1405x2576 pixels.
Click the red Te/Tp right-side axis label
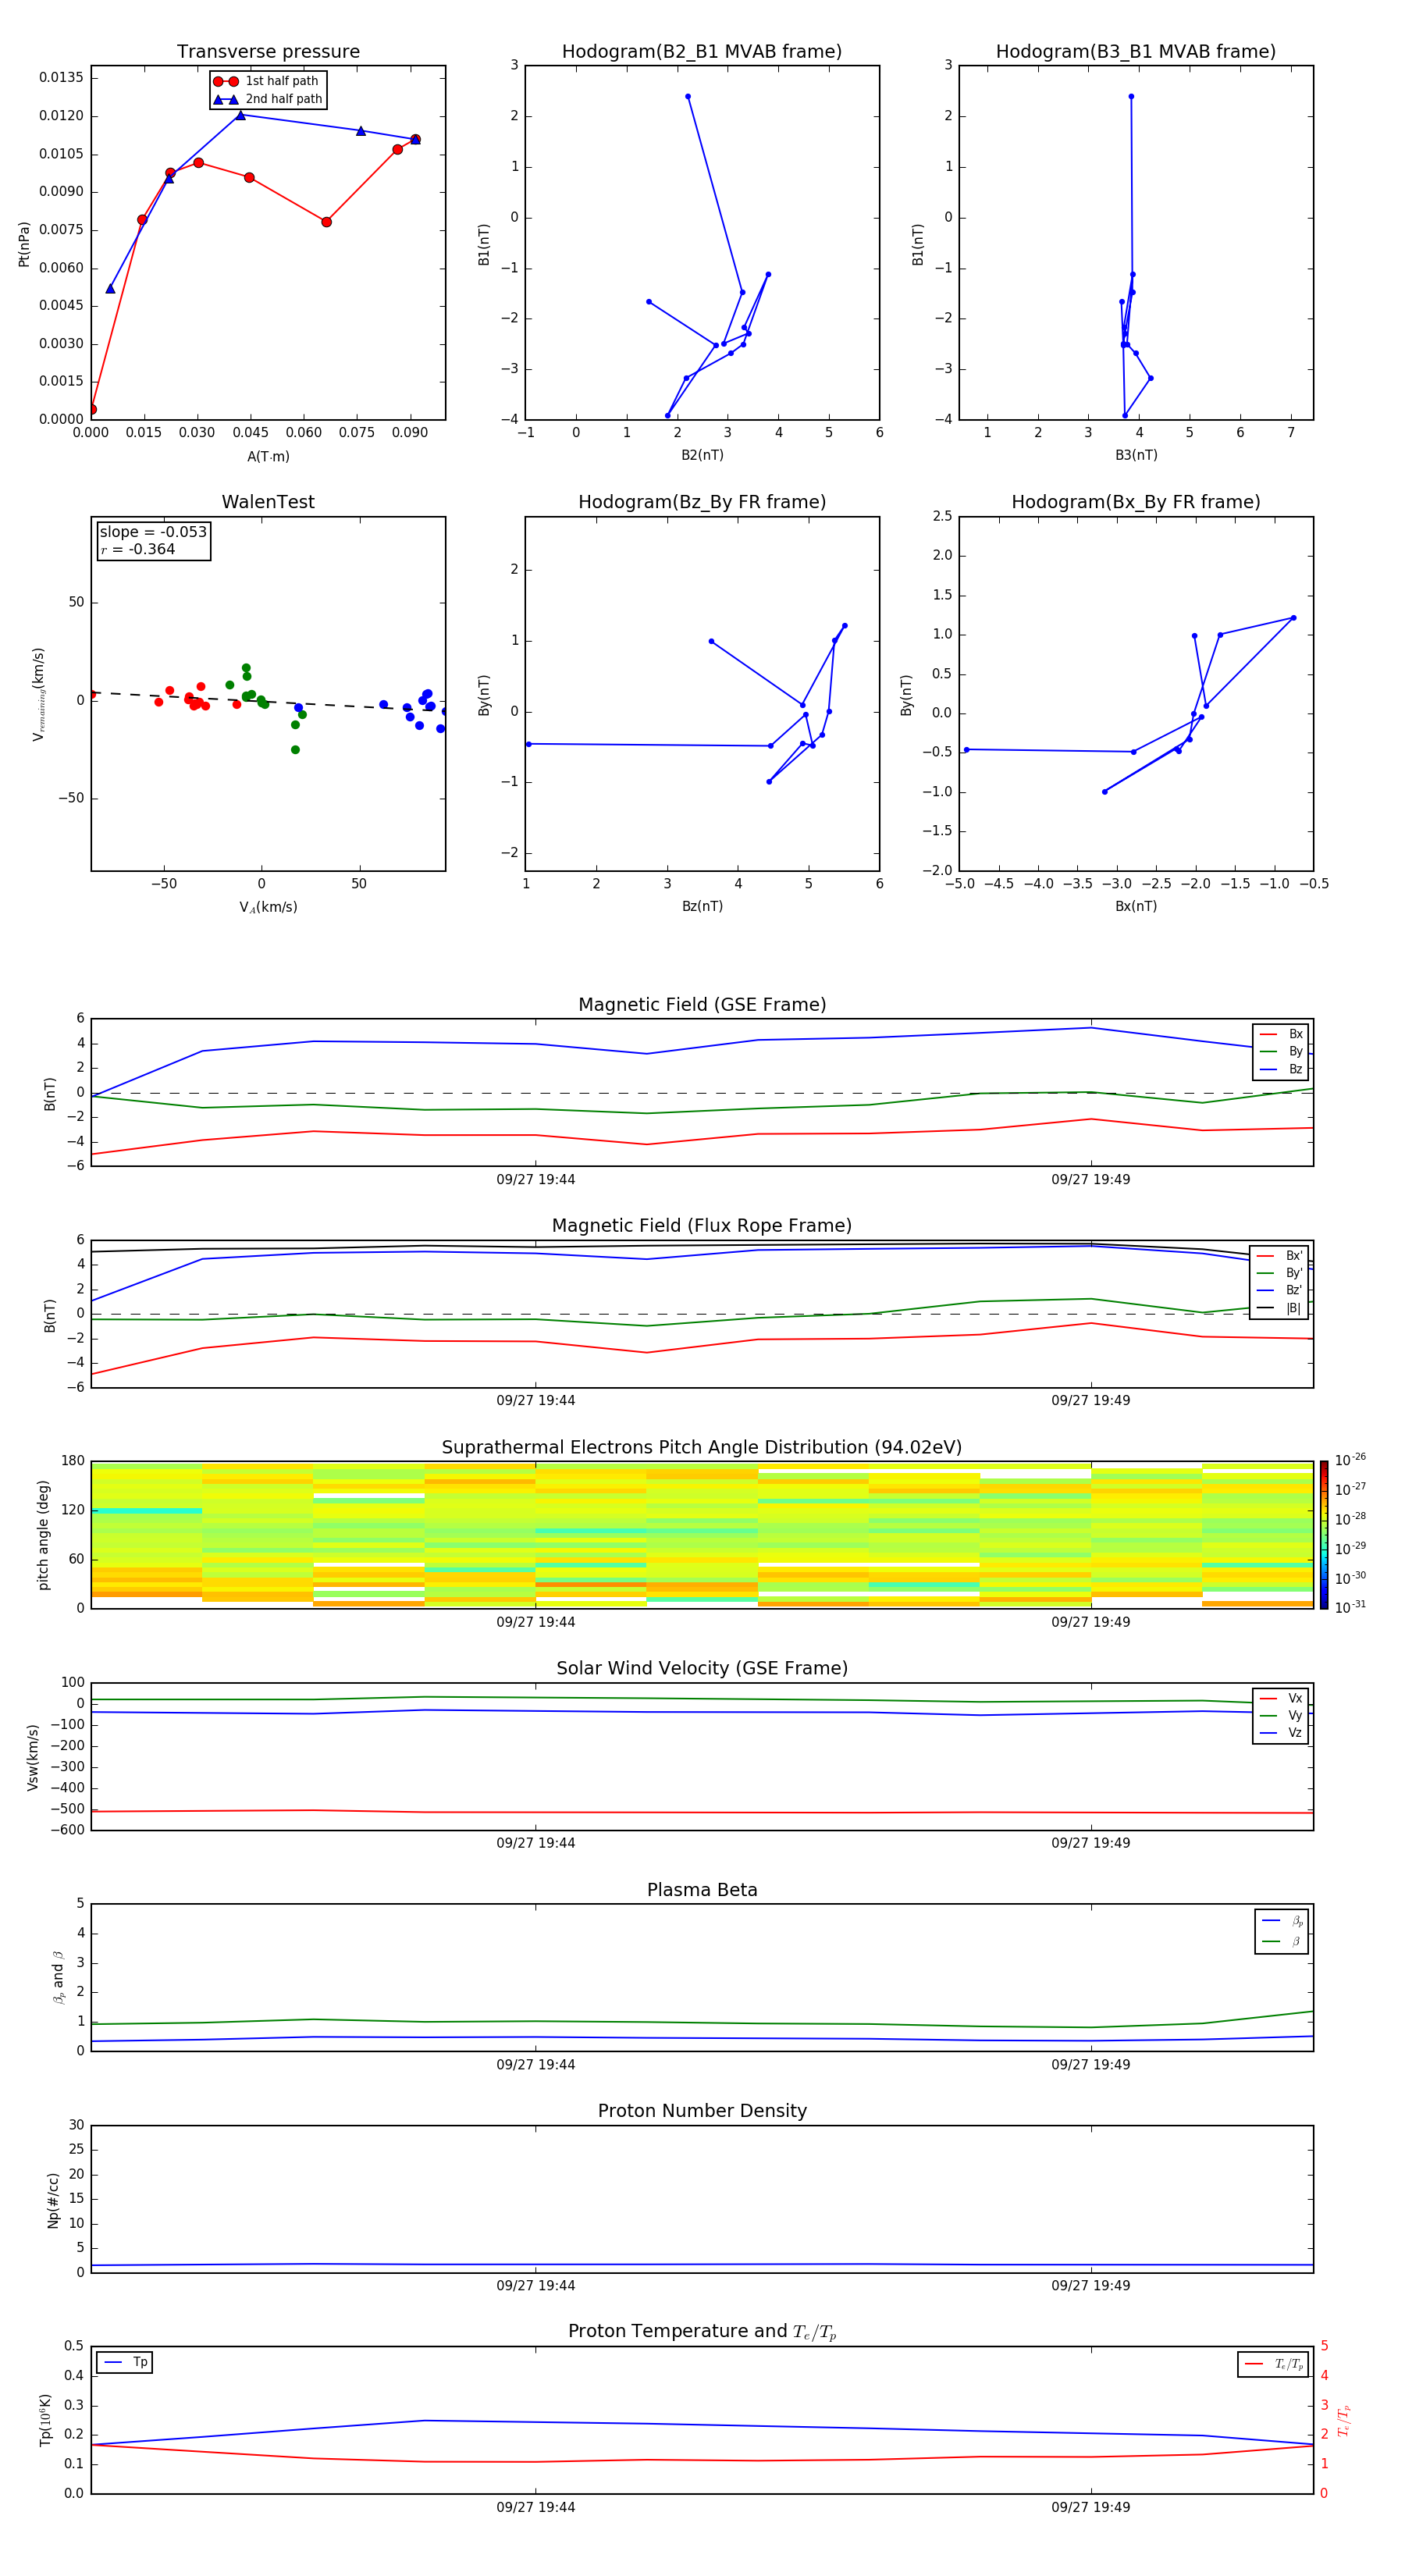[1343, 2420]
